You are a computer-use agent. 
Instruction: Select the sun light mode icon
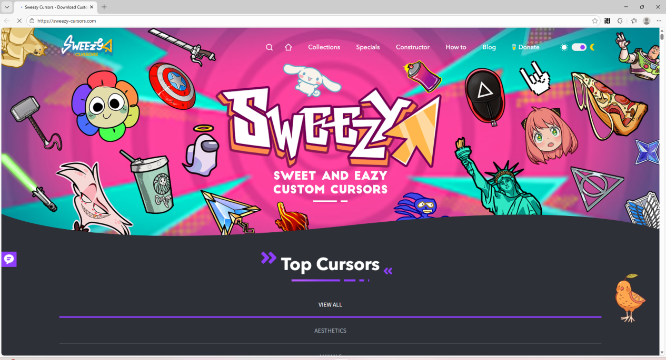pyautogui.click(x=564, y=47)
